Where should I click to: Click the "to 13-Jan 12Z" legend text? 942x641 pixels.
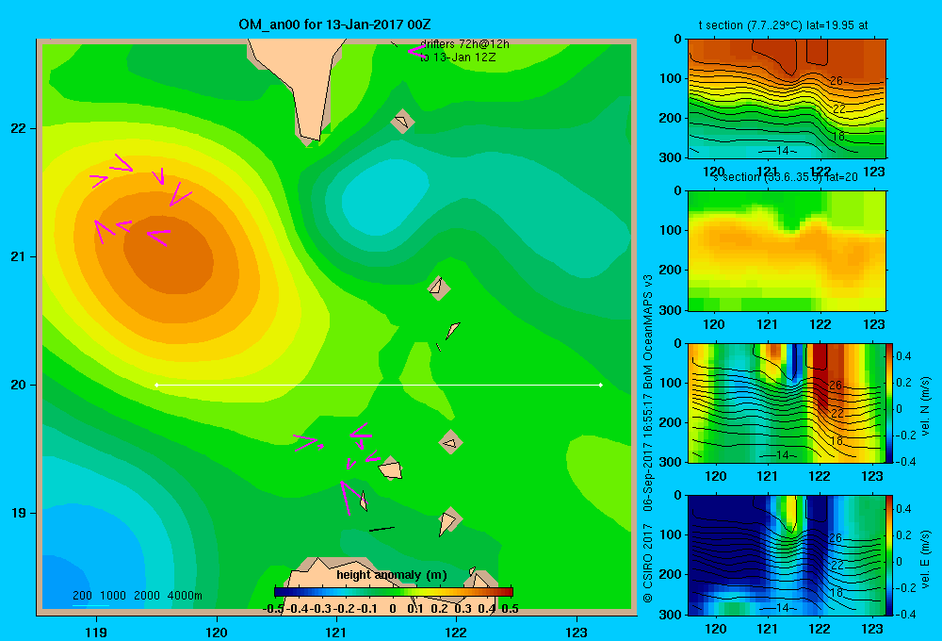point(458,58)
